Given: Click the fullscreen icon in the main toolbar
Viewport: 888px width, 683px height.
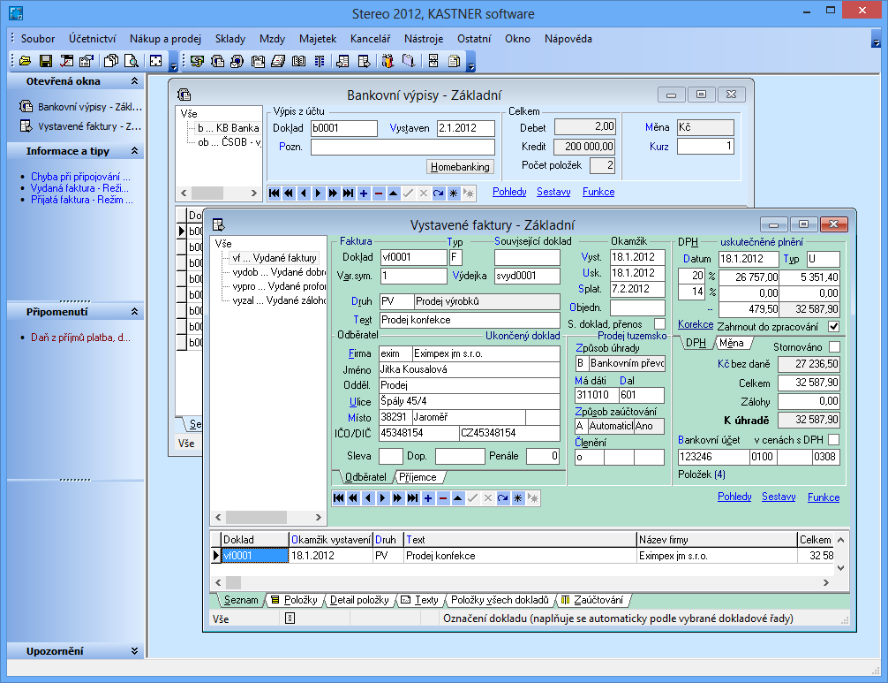Looking at the screenshot, I should [155, 61].
